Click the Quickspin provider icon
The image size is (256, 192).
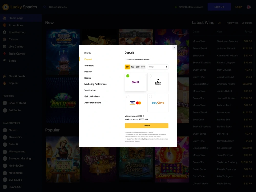(x=5, y=137)
